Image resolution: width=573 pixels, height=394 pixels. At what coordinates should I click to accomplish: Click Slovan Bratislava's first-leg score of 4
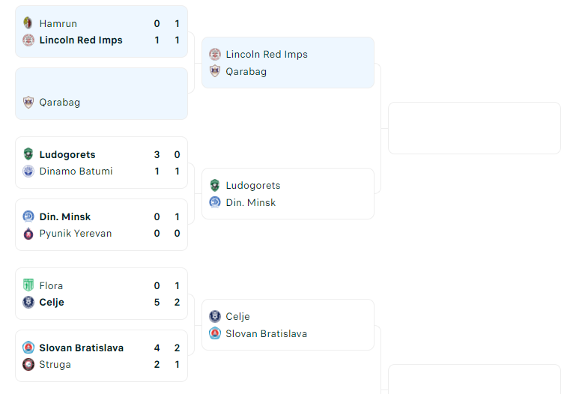pos(157,348)
